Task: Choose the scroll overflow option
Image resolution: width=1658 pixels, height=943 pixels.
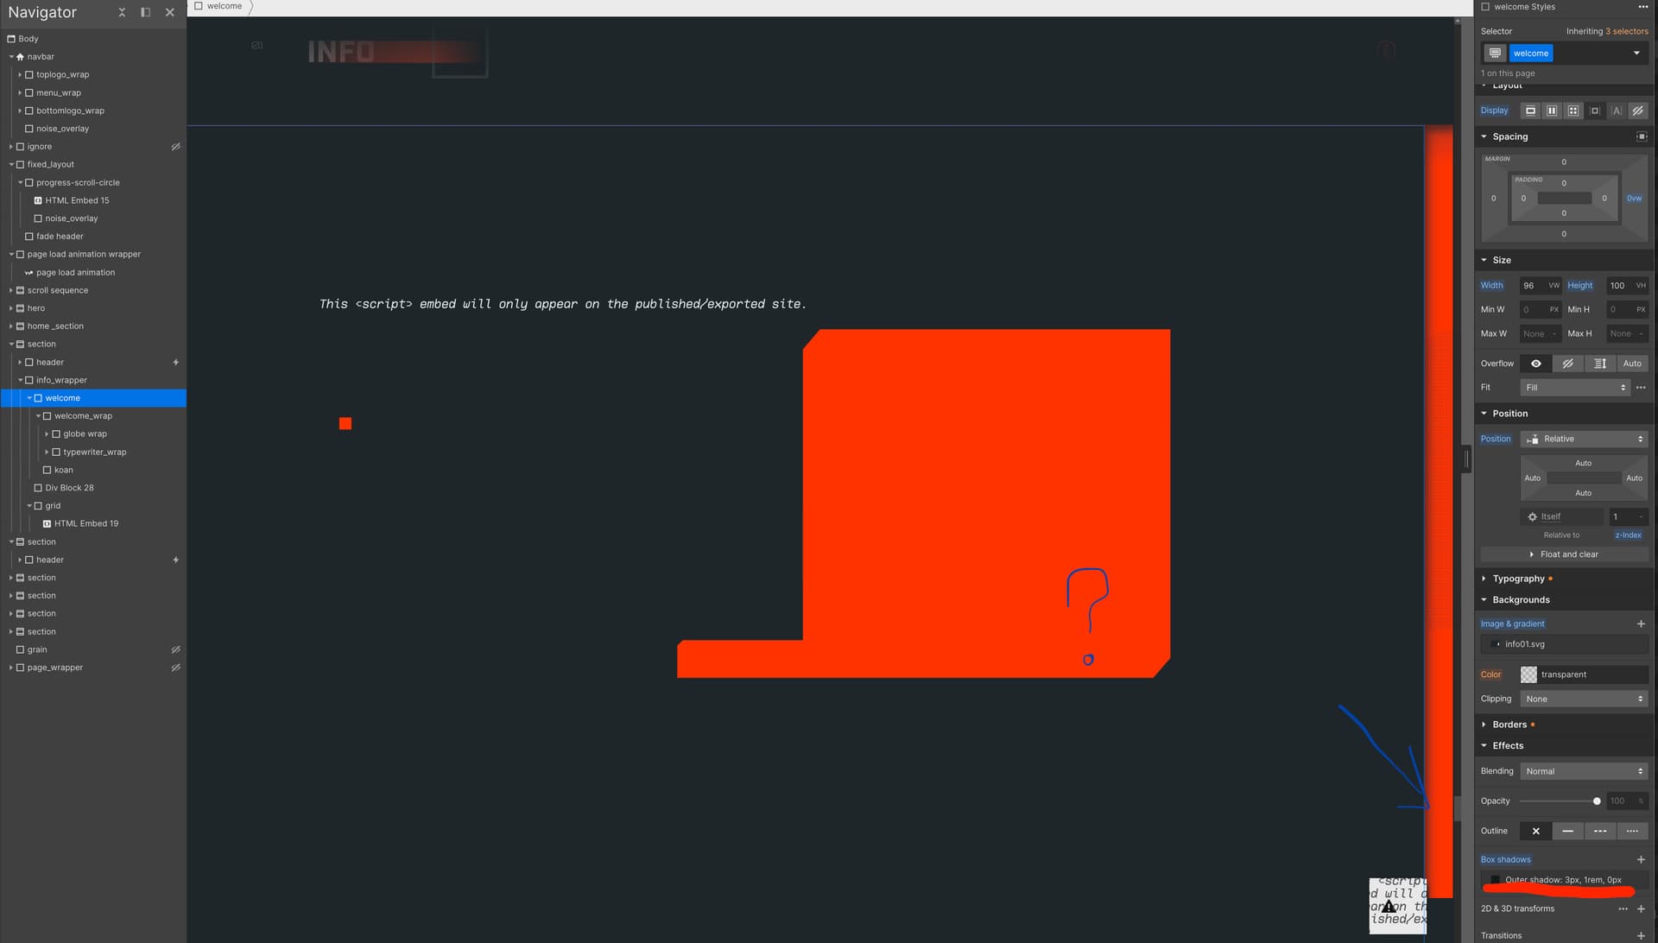Action: pos(1600,364)
